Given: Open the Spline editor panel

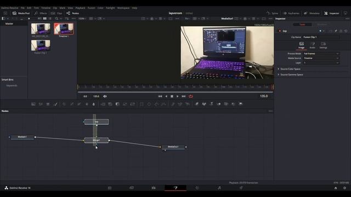Looking at the screenshot, I should coord(272,13).
